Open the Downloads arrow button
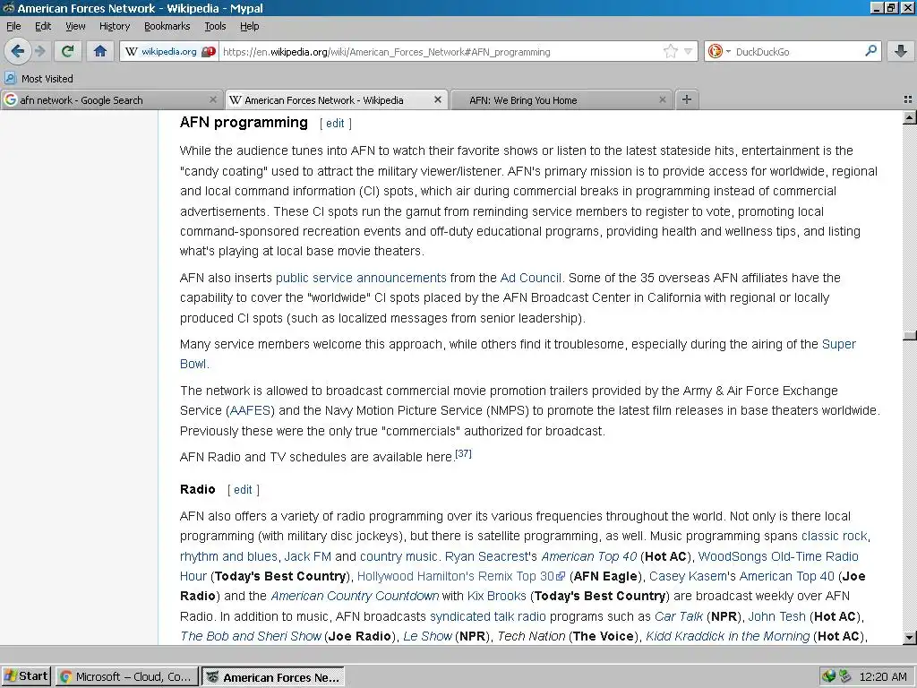Viewport: 917px width, 688px height. 901,51
